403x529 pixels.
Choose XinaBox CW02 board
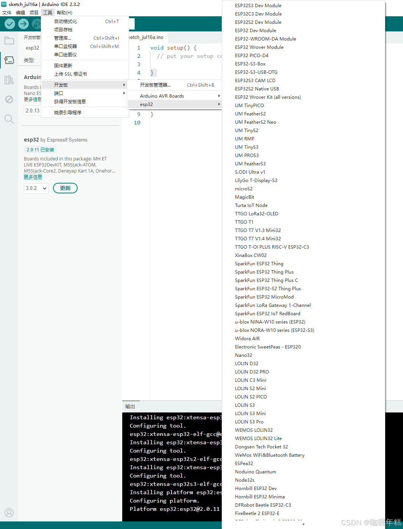coord(303,255)
